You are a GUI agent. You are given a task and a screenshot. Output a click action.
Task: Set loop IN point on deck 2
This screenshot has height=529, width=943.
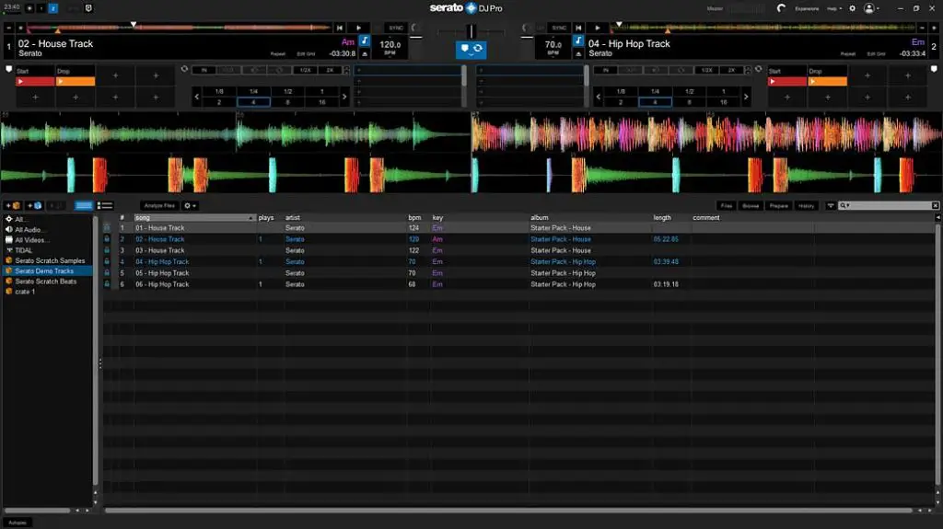pyautogui.click(x=606, y=70)
